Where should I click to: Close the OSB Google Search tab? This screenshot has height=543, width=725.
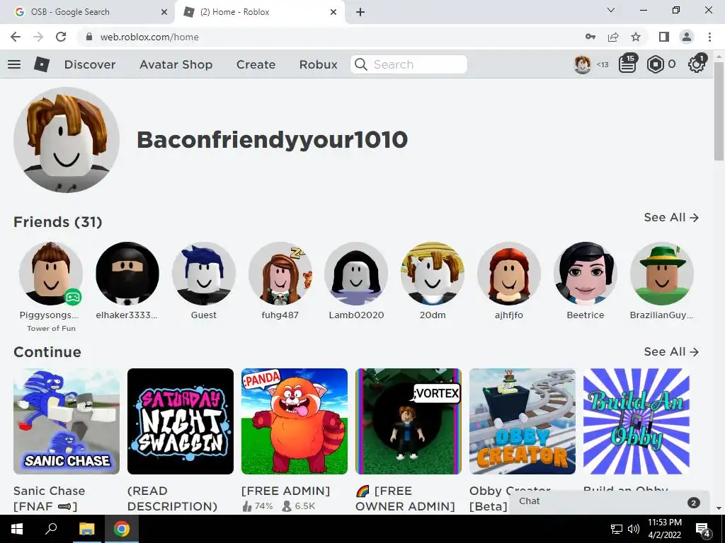point(164,12)
